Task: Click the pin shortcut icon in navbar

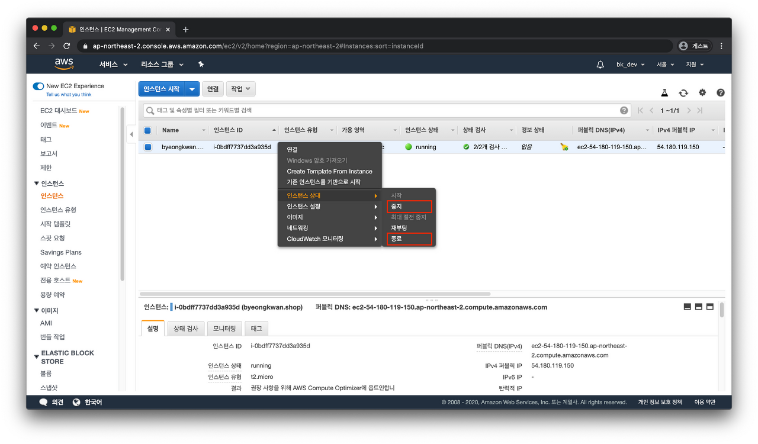Action: (201, 65)
